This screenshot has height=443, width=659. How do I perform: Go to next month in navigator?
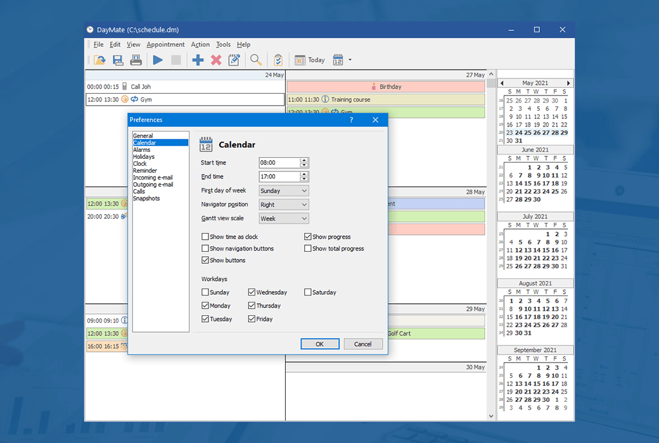(568, 83)
